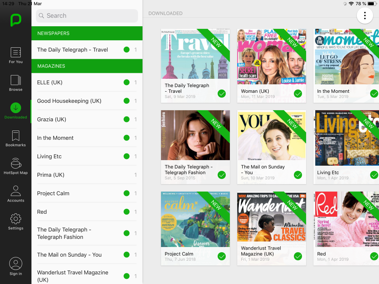379x284 pixels.
Task: Tap downloaded checkmark on Telegraph Travel card
Action: pyautogui.click(x=222, y=94)
